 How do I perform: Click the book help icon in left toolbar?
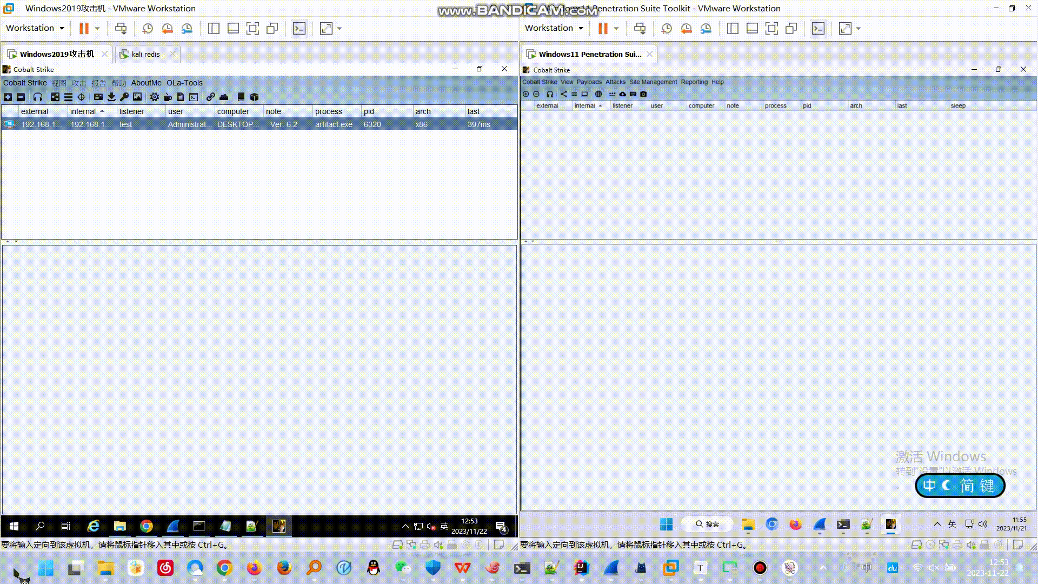point(241,97)
